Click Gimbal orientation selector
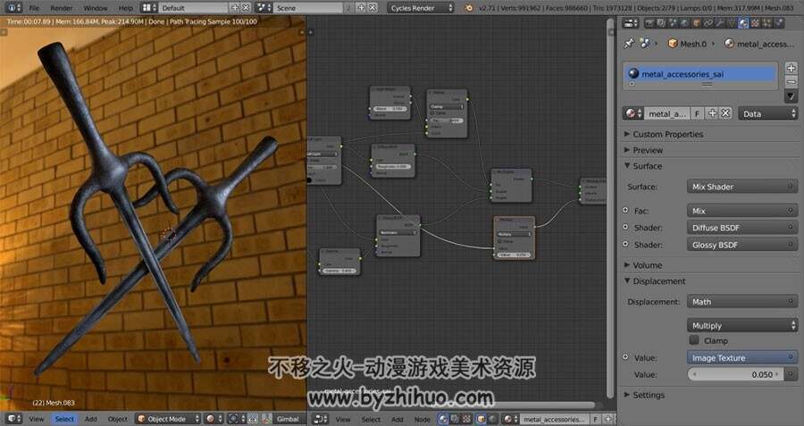This screenshot has width=804, height=426. 288,420
